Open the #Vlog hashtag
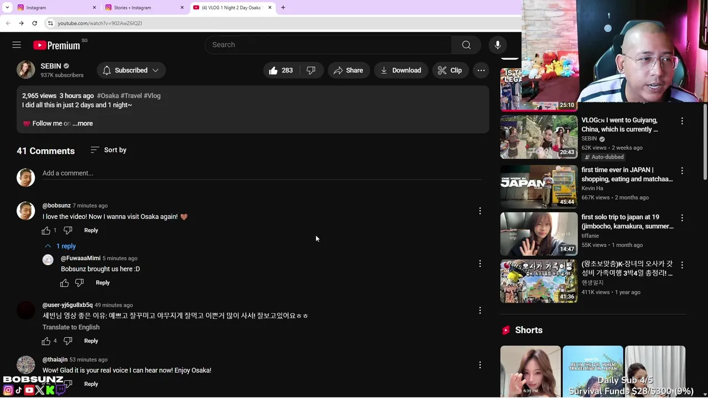The width and height of the screenshot is (708, 398). click(152, 96)
